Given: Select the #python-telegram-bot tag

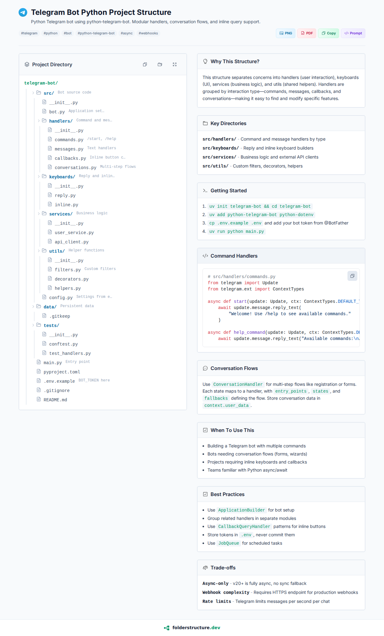Looking at the screenshot, I should click(x=96, y=33).
